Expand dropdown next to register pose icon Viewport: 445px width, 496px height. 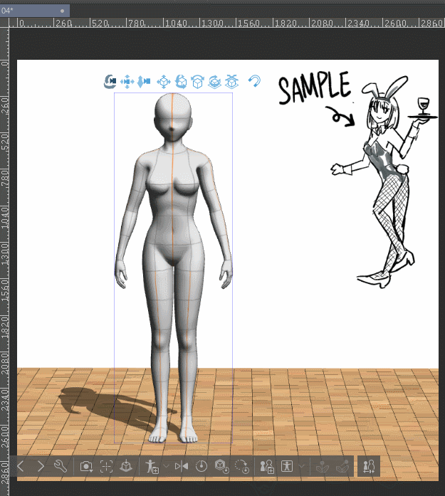tap(166, 466)
